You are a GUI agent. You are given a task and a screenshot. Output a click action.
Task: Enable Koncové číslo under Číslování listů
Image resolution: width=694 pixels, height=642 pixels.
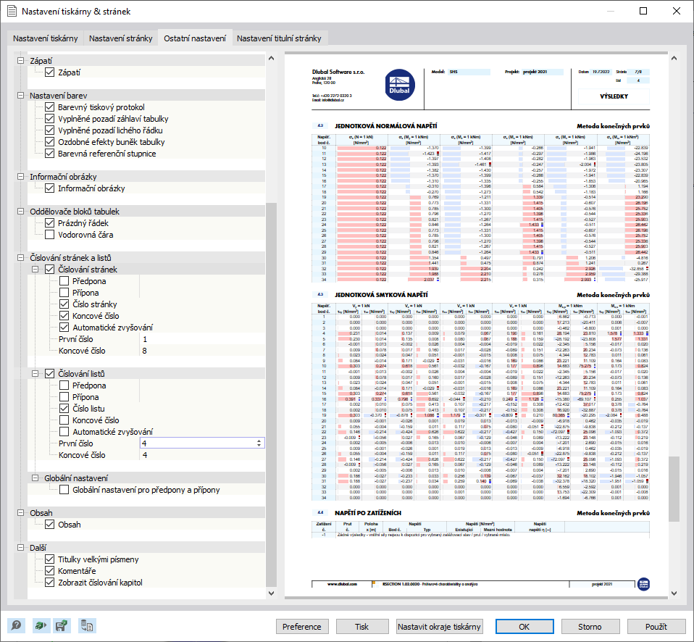tap(64, 420)
